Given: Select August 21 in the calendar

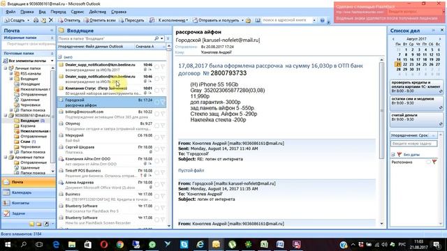Looking at the screenshot, I should (398, 64).
